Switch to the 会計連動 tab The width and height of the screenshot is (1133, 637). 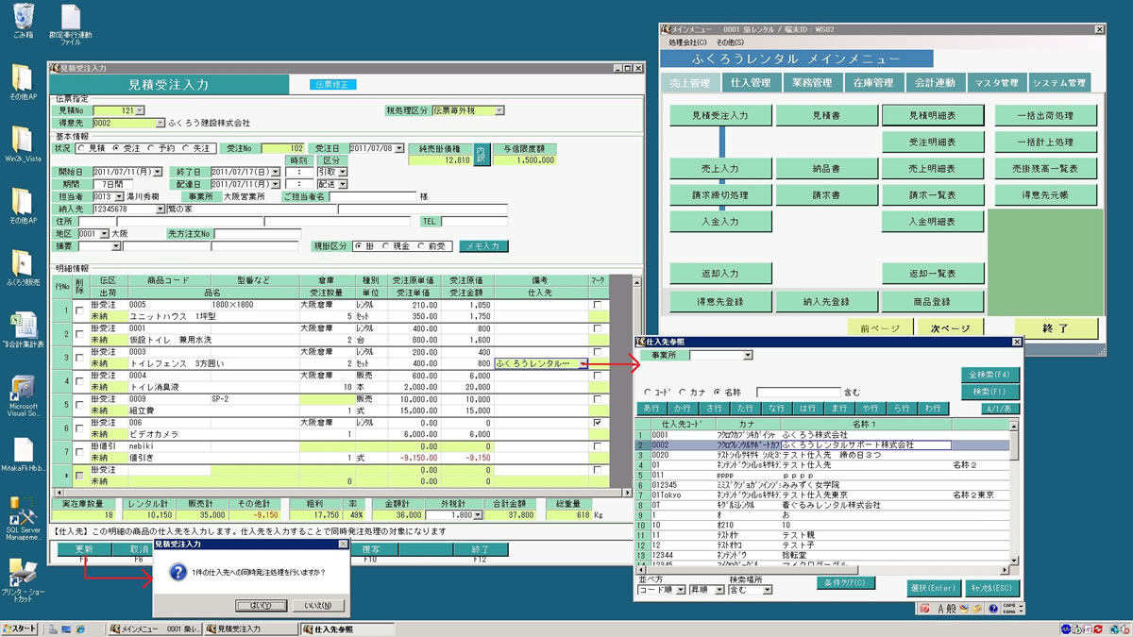click(935, 83)
